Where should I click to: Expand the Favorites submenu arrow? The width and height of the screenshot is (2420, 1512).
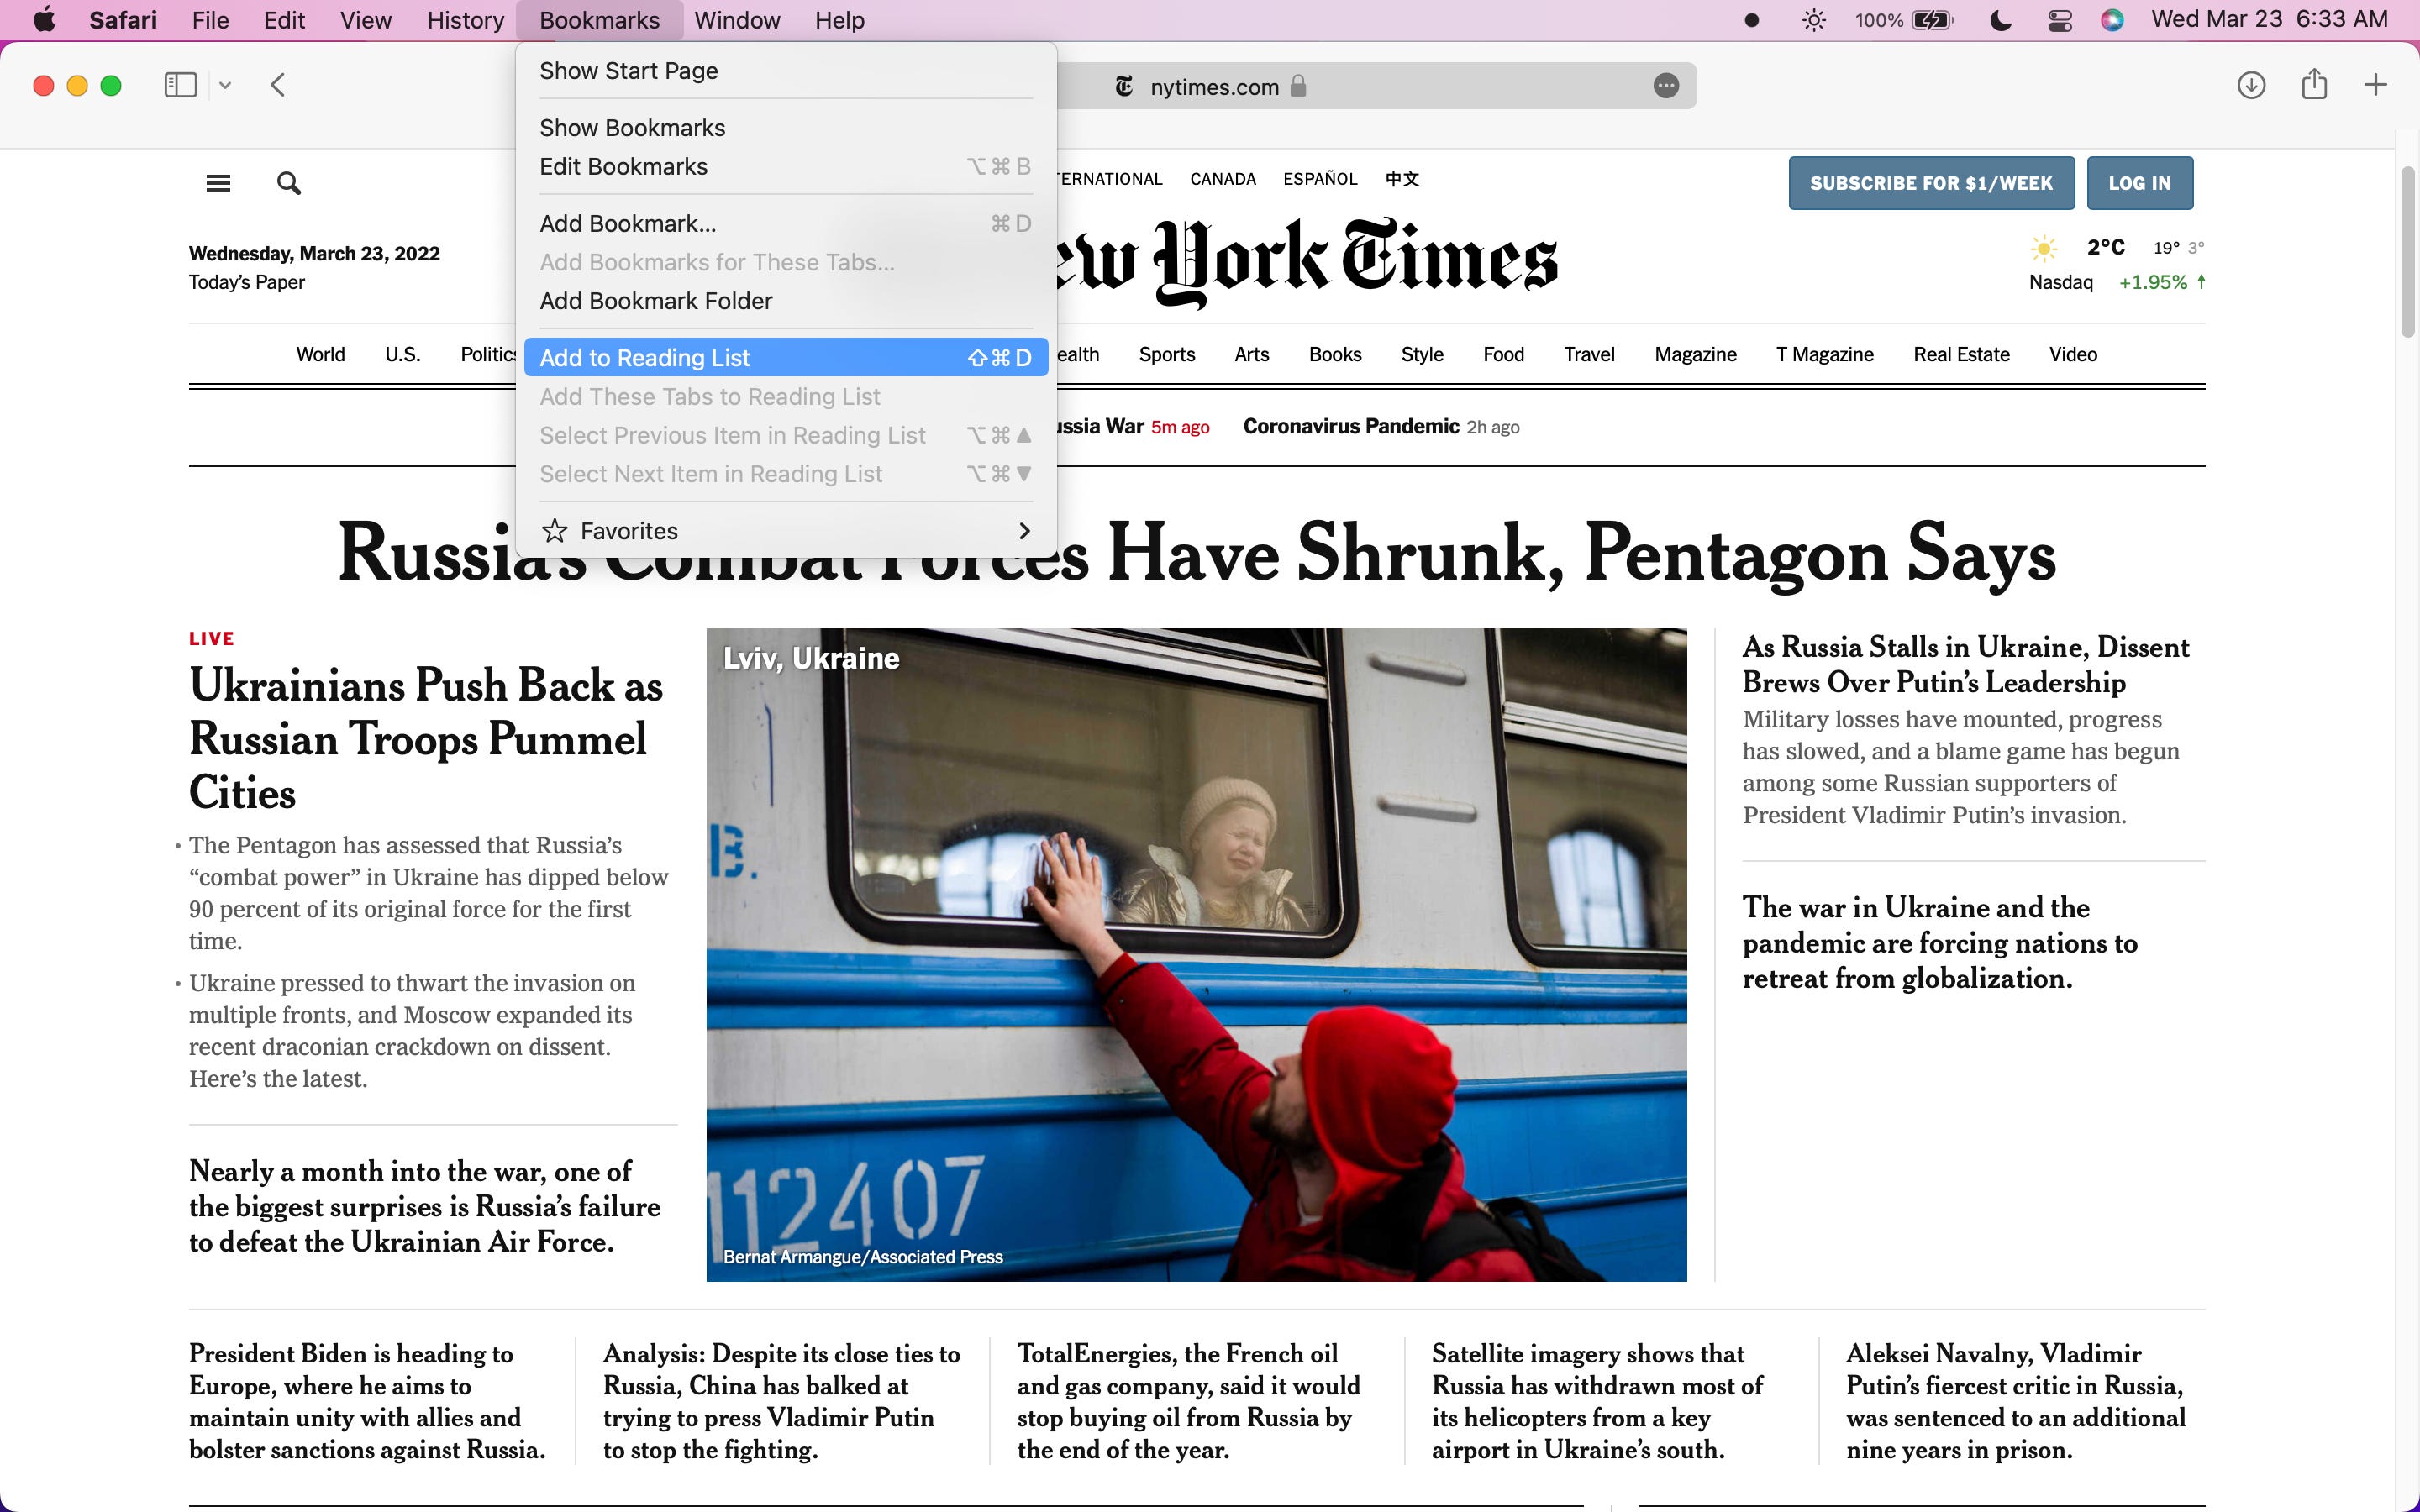click(1024, 531)
